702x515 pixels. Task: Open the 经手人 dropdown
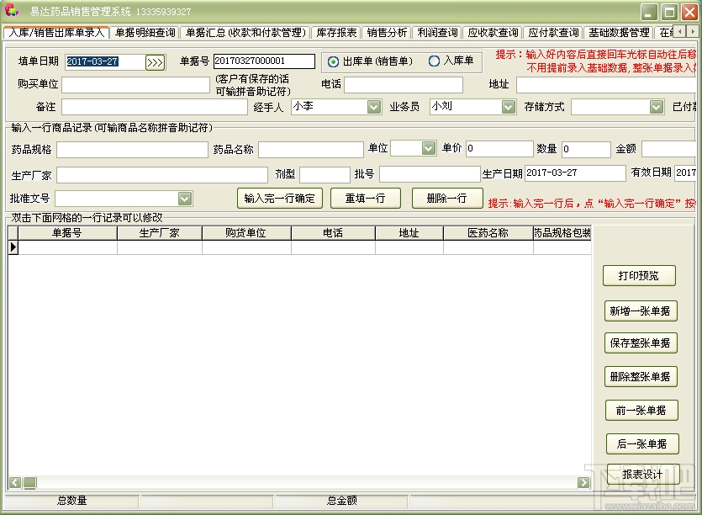pos(373,107)
